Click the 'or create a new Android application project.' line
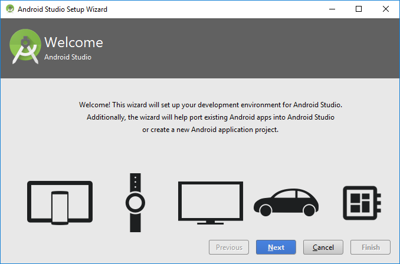 211,130
